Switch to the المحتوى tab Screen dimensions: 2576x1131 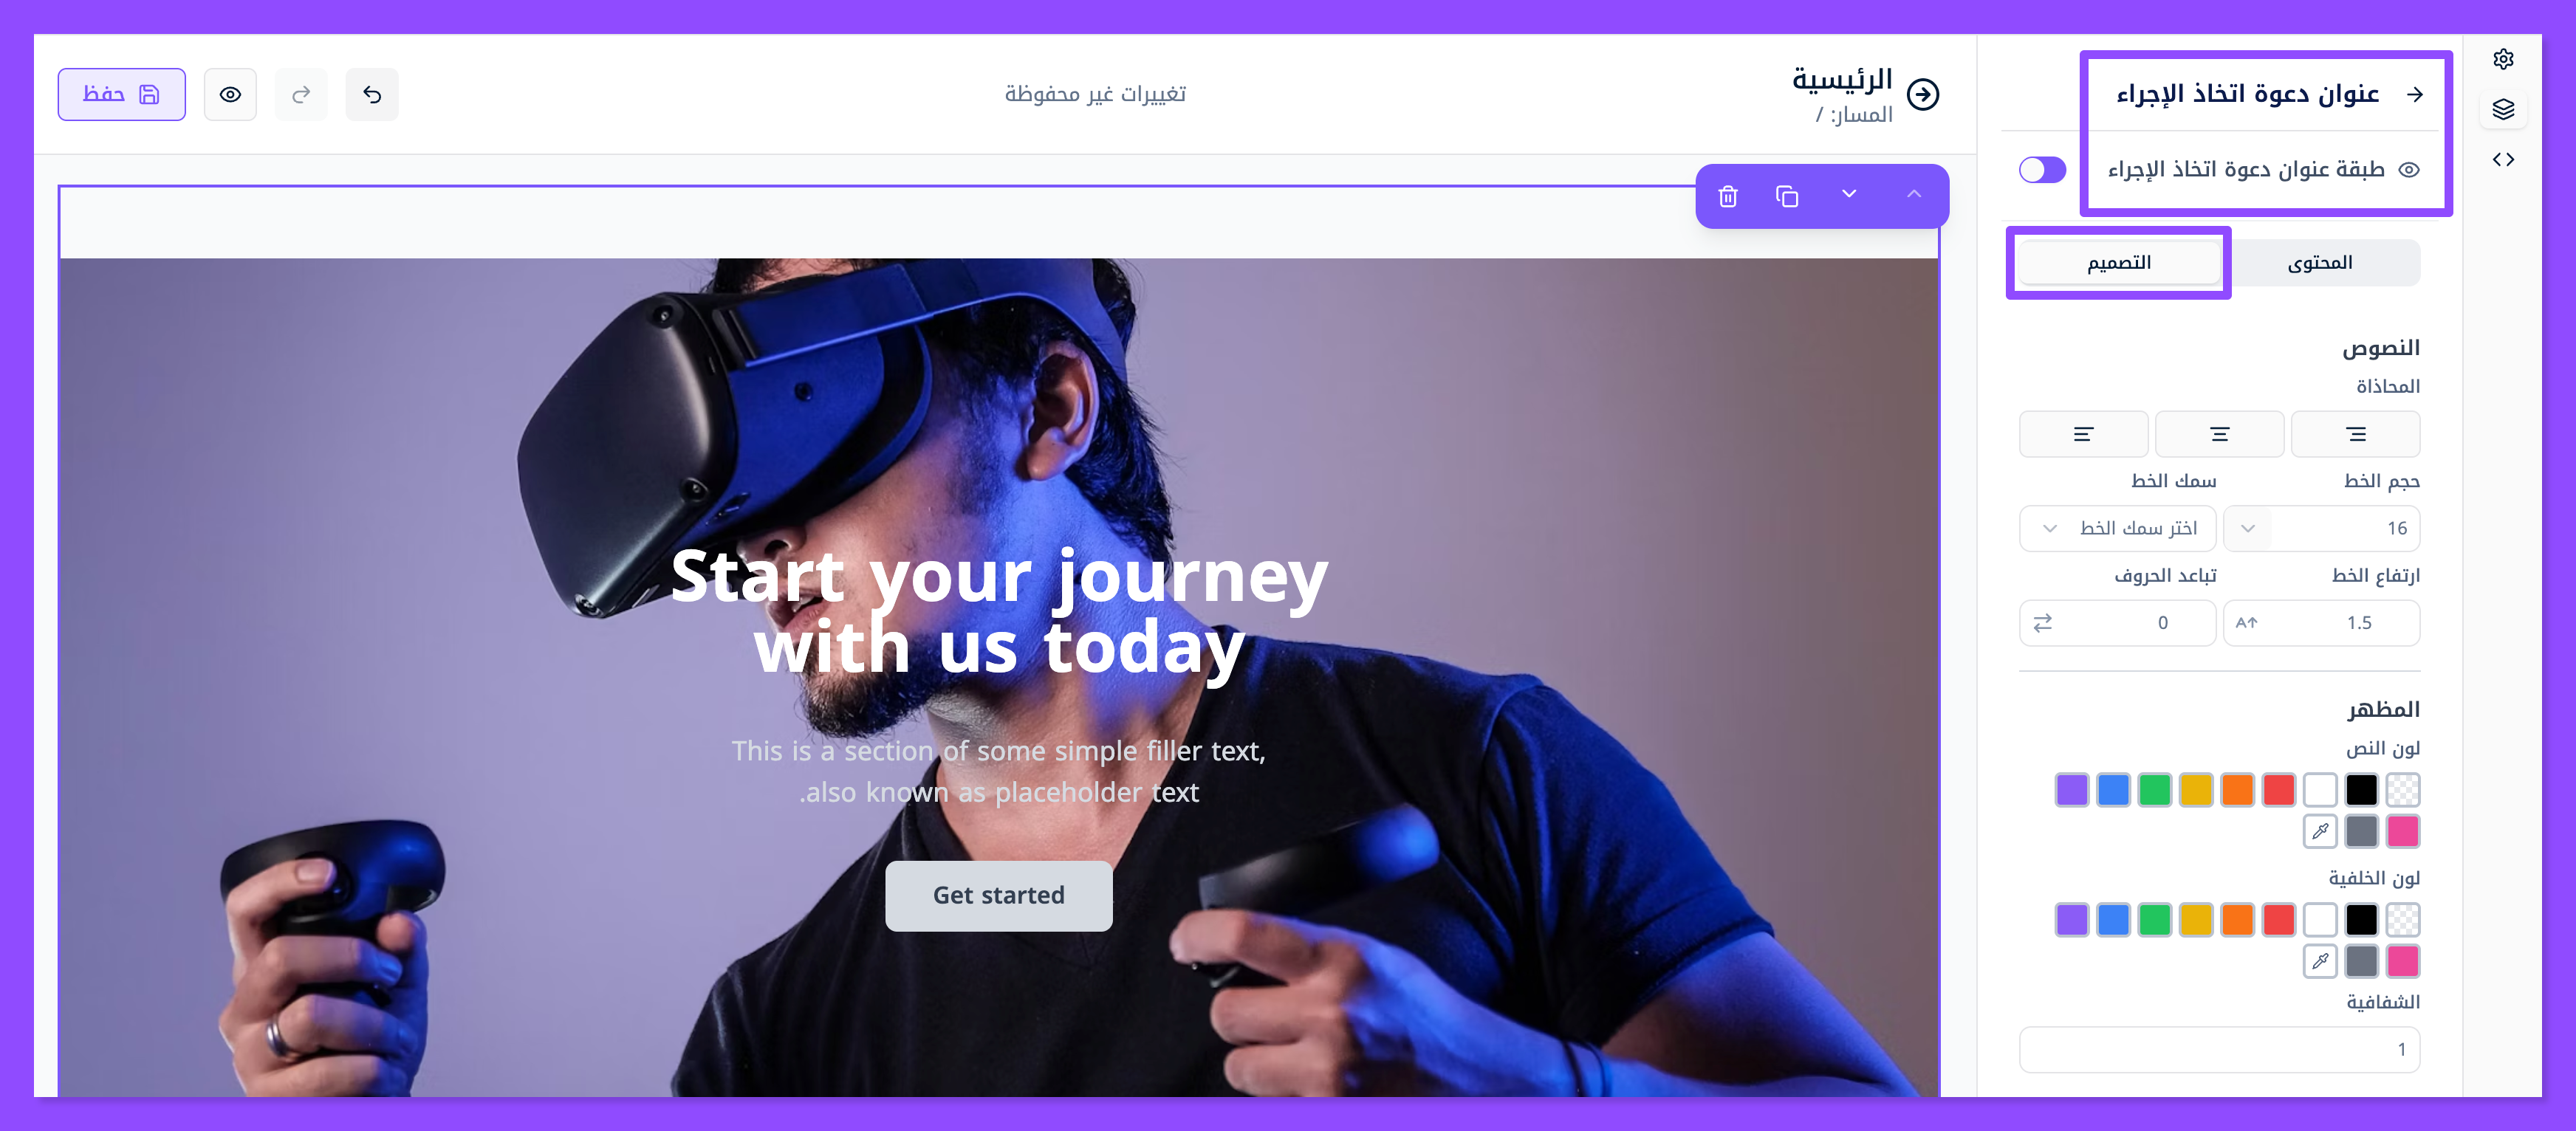click(x=2319, y=263)
